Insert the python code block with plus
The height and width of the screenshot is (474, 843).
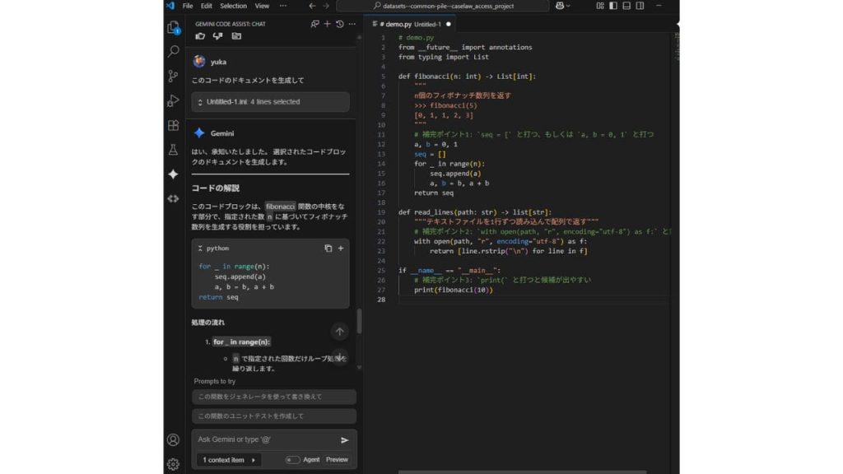(x=341, y=249)
